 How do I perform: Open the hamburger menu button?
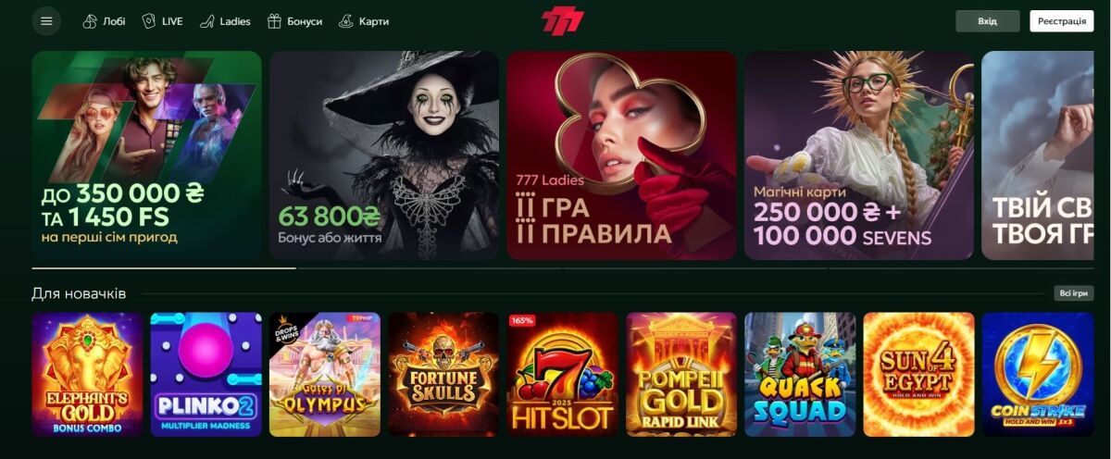[x=46, y=21]
